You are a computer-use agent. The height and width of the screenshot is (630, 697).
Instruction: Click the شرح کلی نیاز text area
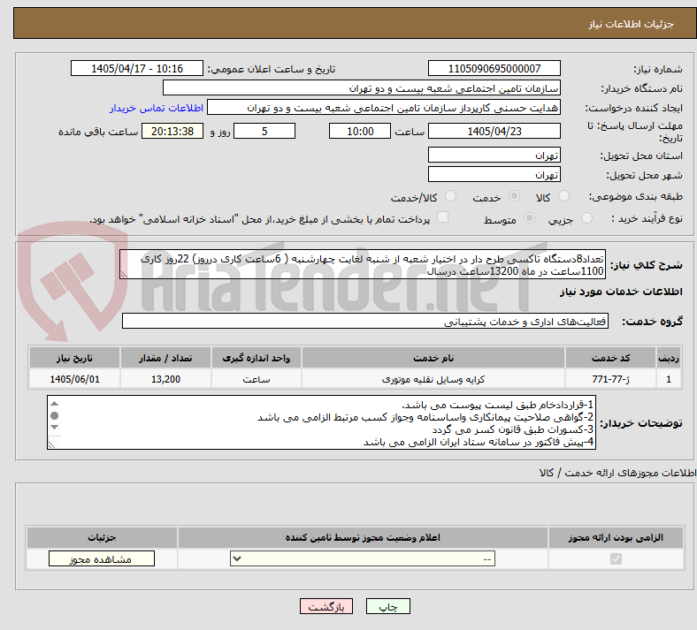(x=363, y=264)
